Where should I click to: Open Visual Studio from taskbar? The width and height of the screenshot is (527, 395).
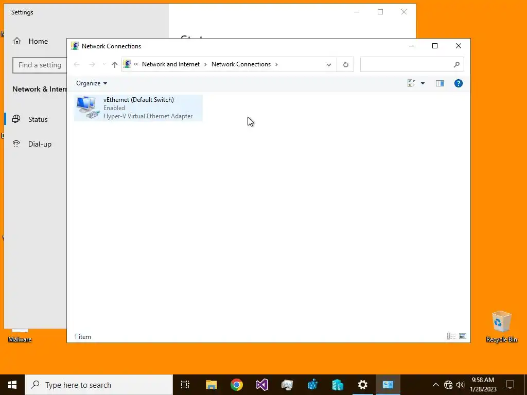pyautogui.click(x=262, y=385)
